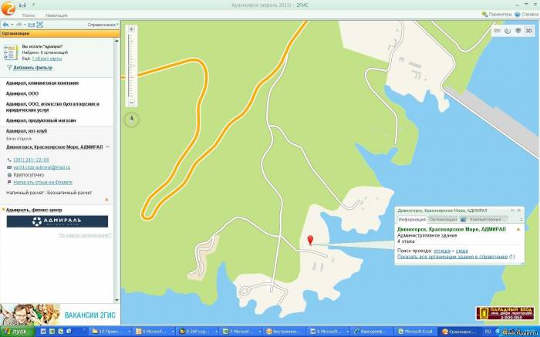Image resolution: width=540 pixels, height=337 pixels.
Task: Select 'Адмирал, продуктовый магазин' result
Action: (x=41, y=121)
